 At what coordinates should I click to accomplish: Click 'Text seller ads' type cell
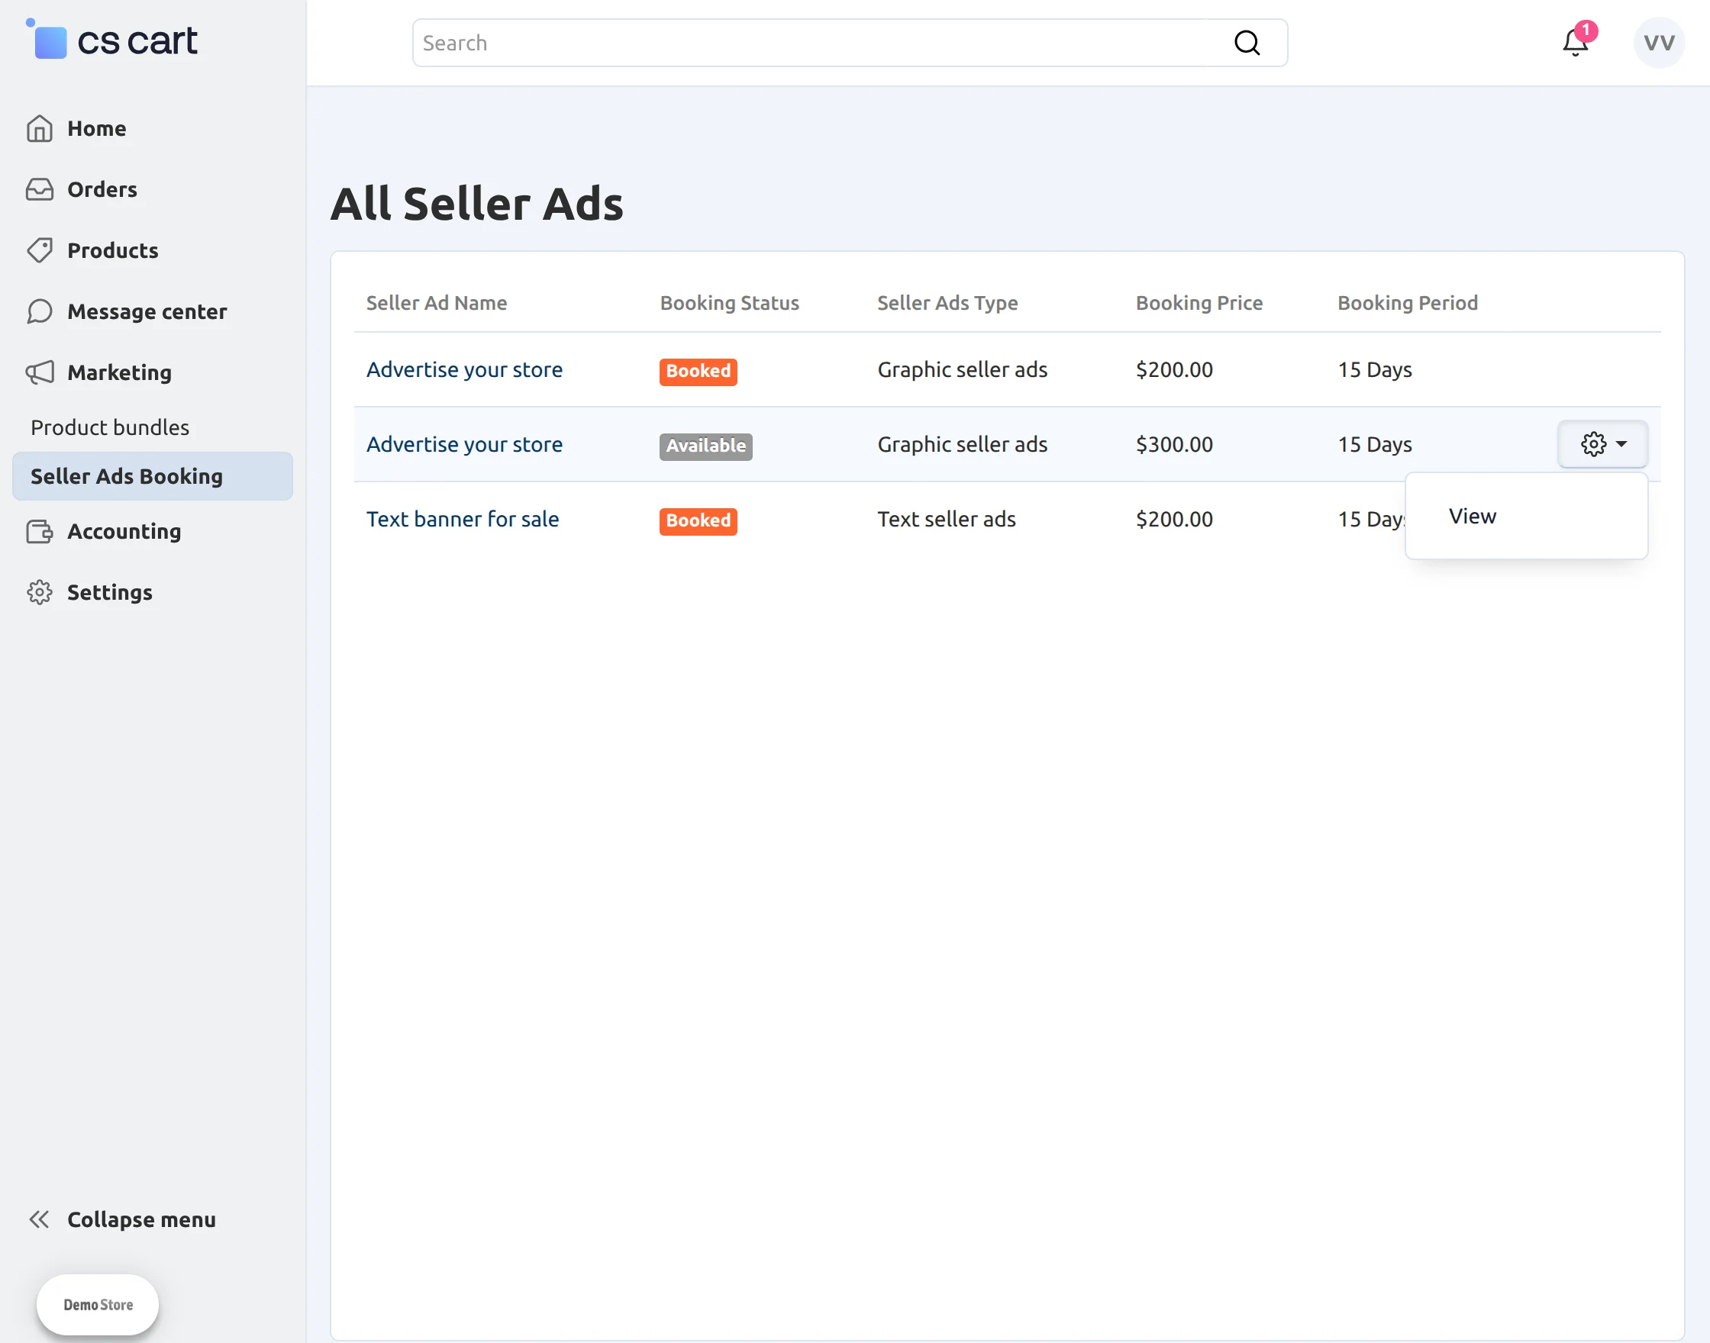947,519
